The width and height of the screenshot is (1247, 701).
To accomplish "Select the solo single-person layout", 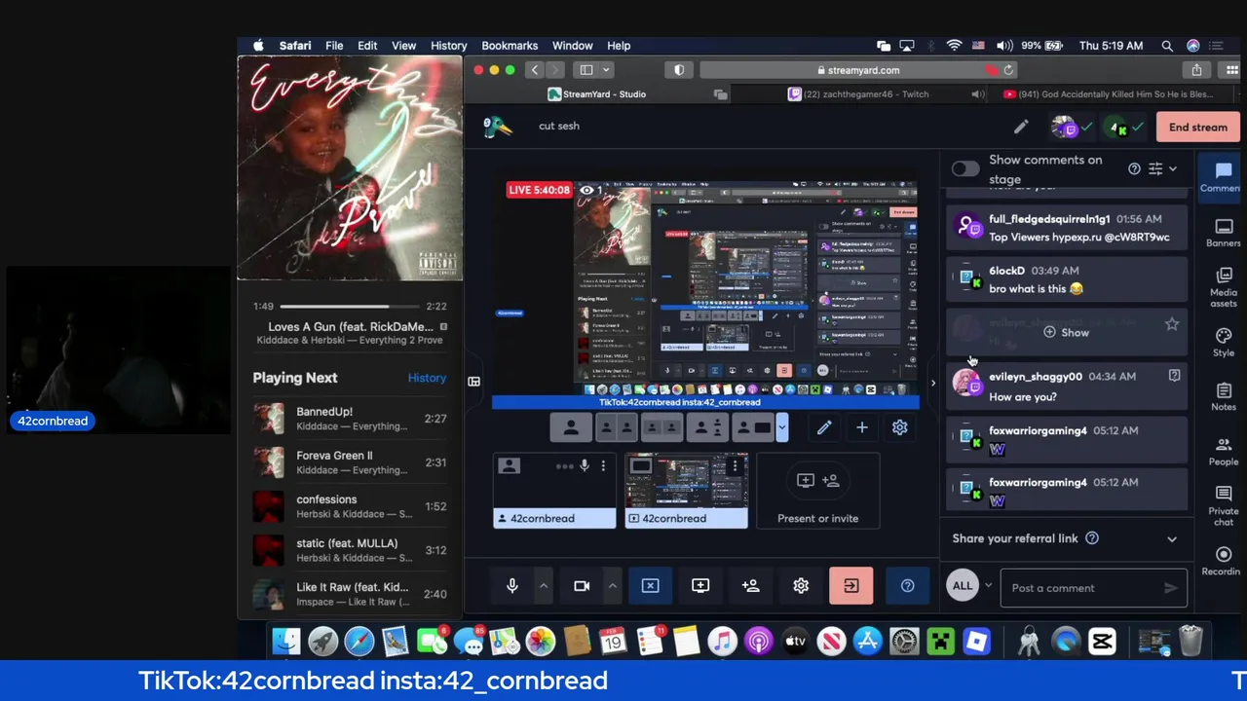I will [571, 427].
